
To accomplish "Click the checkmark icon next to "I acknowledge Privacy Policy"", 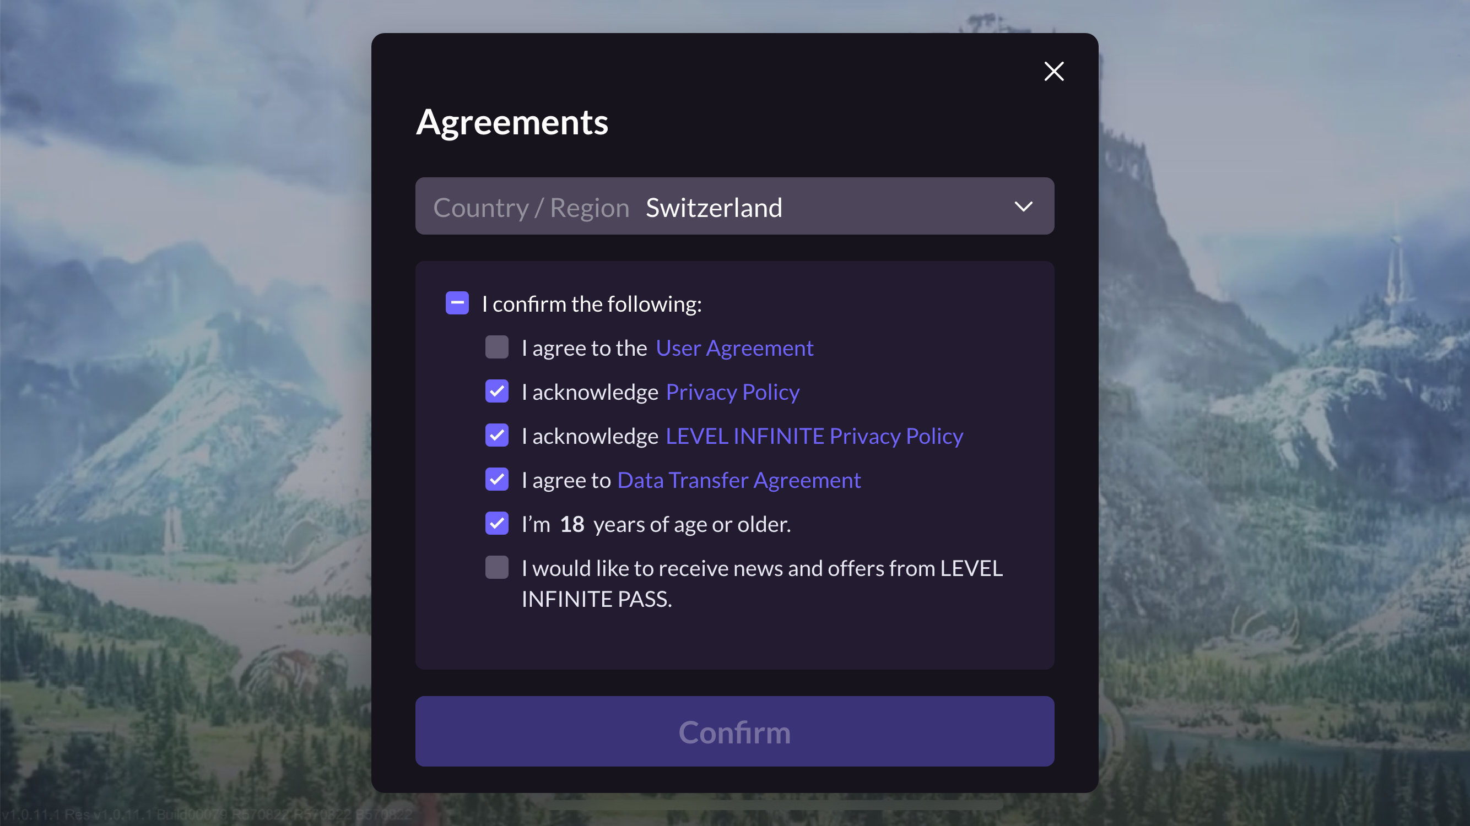I will [496, 392].
